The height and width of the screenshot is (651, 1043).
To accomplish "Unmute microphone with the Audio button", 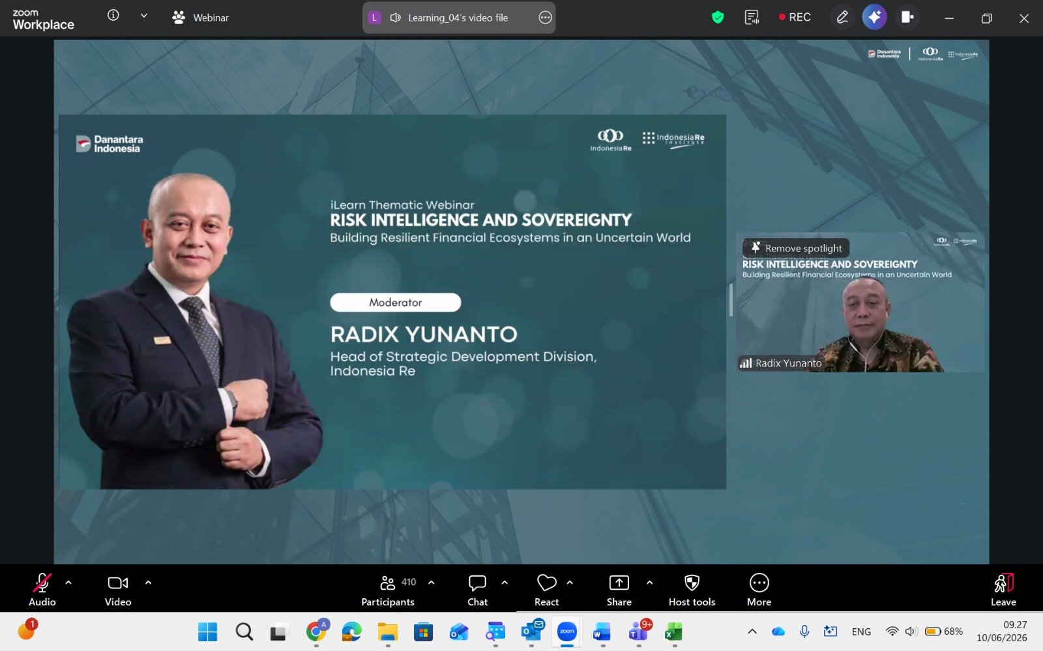I will [x=42, y=590].
